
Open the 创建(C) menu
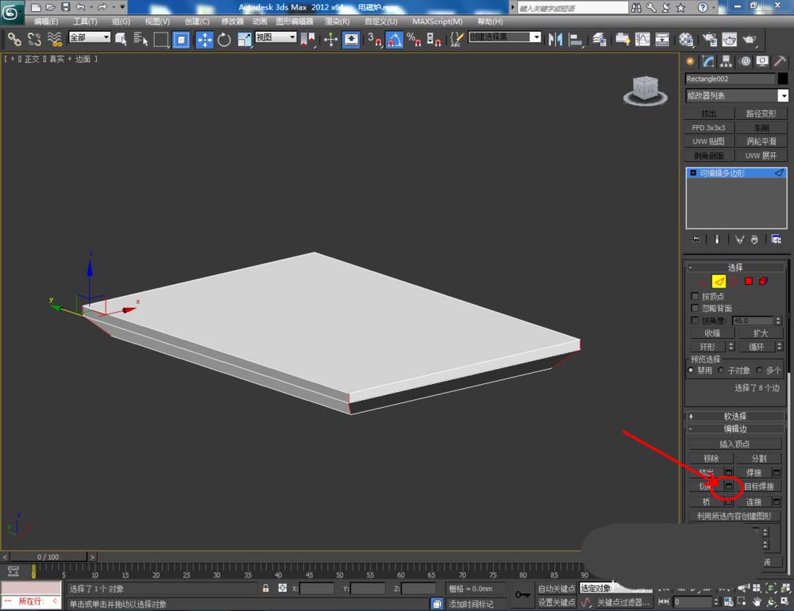(x=196, y=21)
